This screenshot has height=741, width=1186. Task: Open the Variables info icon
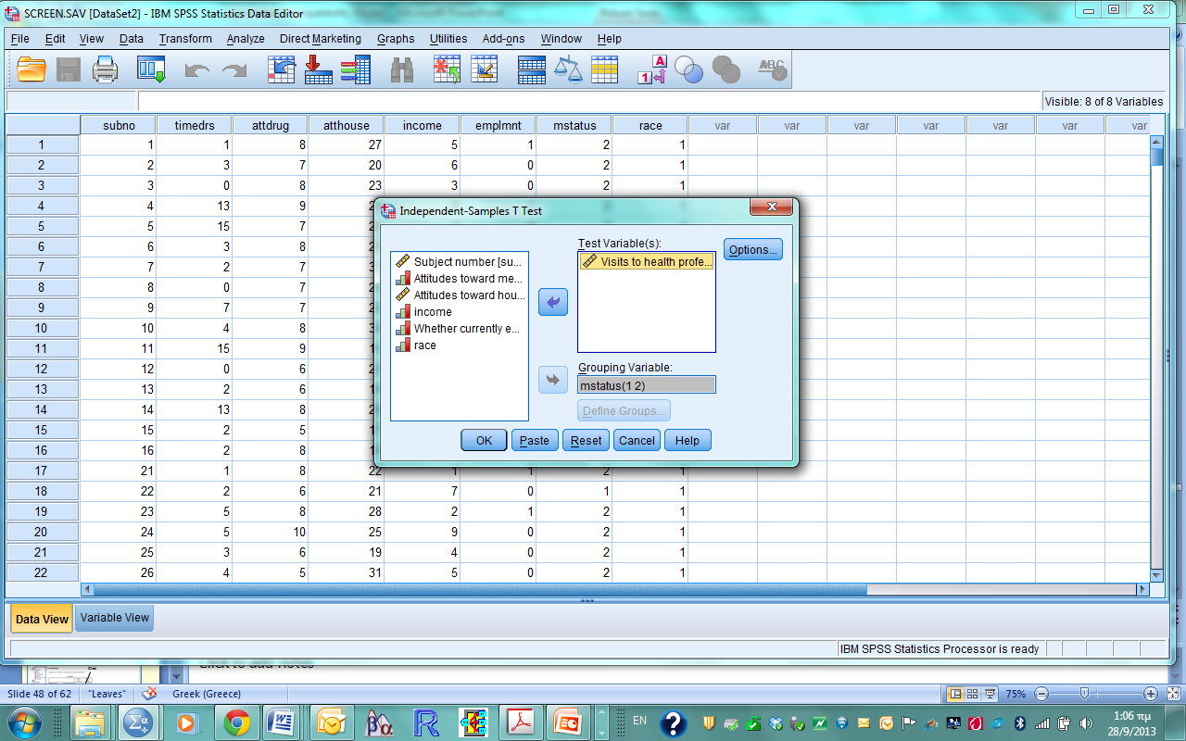coord(355,69)
